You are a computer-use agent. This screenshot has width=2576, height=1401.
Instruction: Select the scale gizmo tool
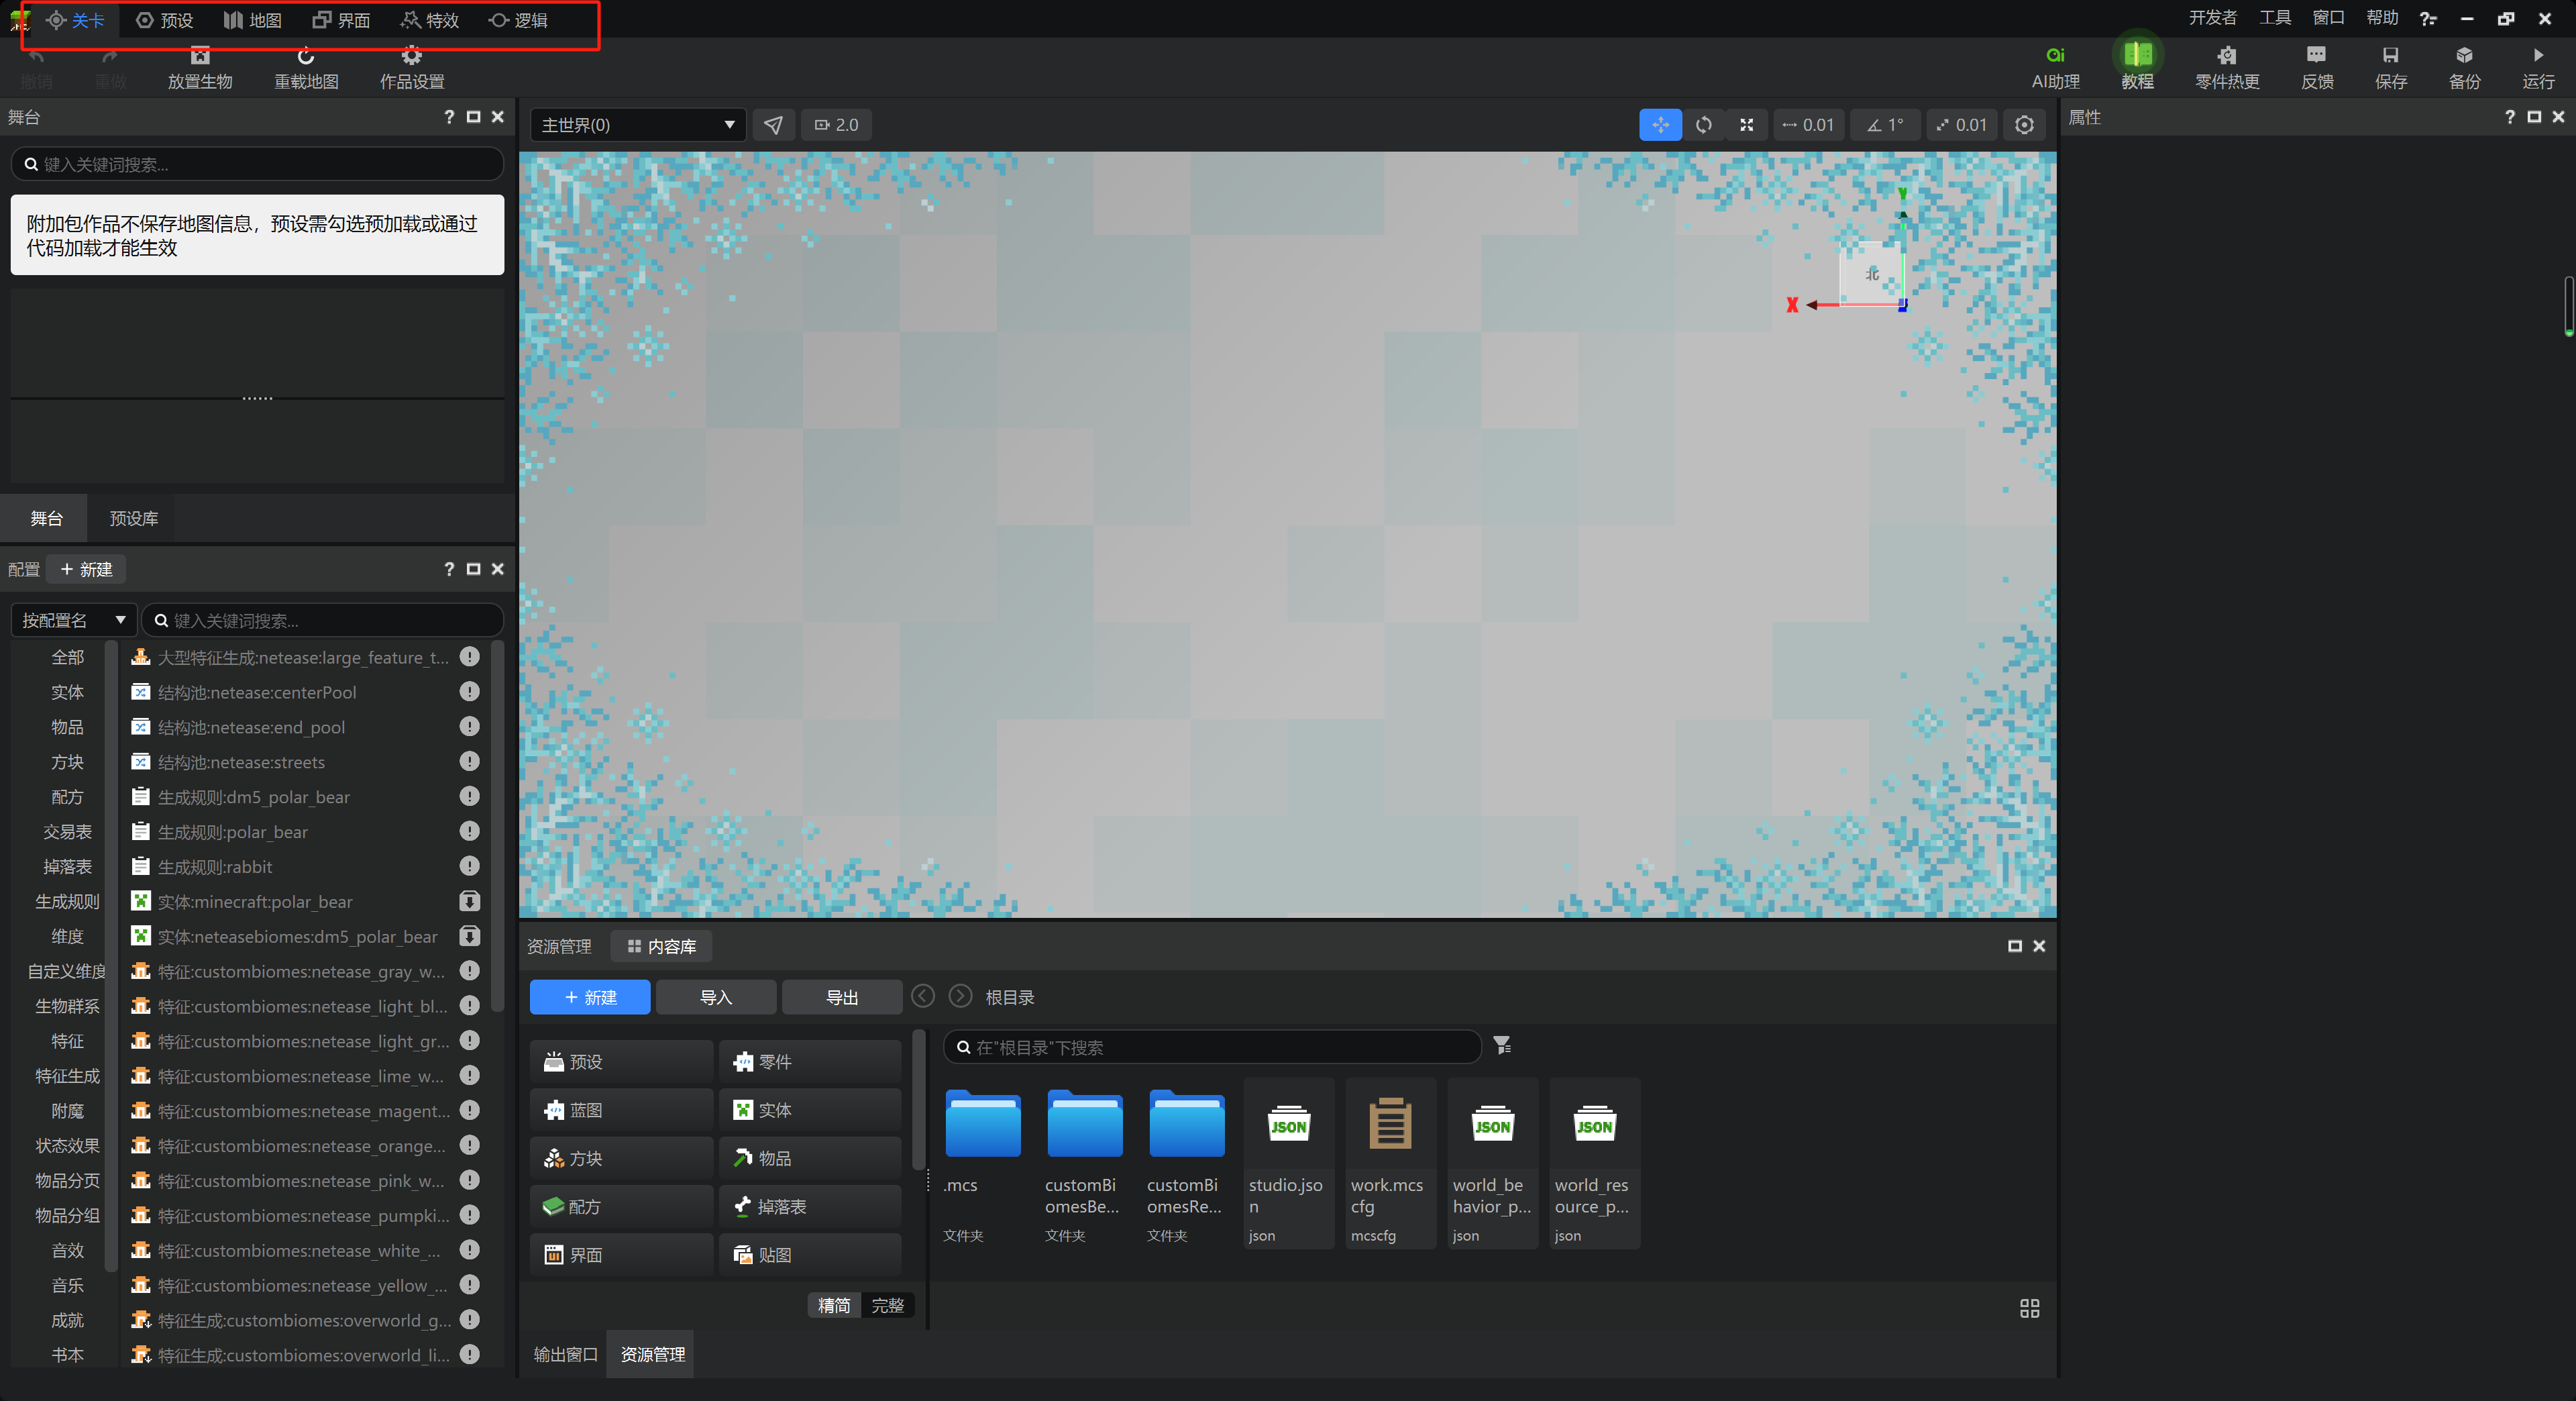[1746, 125]
